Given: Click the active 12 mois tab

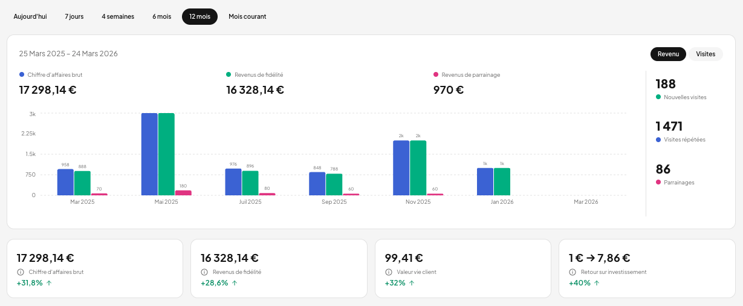Looking at the screenshot, I should tap(200, 16).
